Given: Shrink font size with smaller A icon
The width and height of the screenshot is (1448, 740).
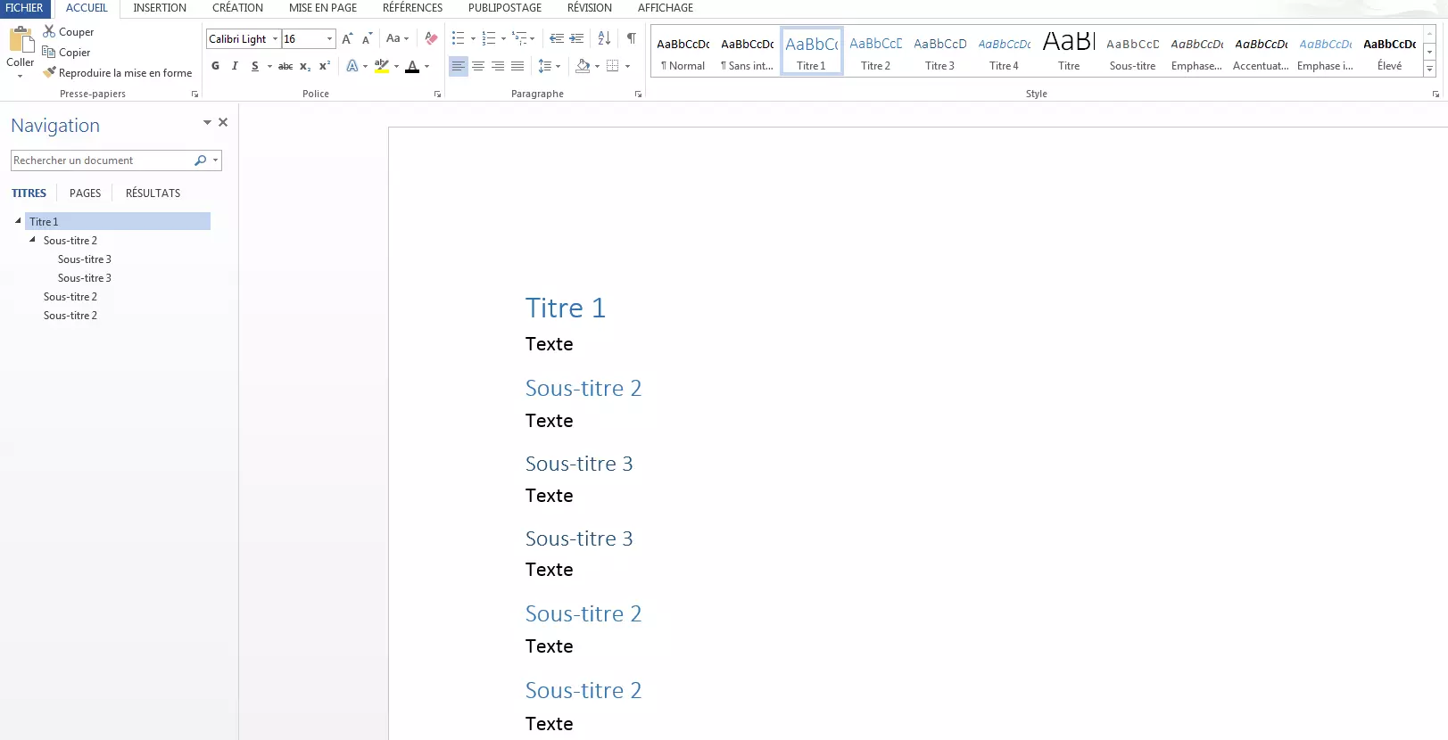Looking at the screenshot, I should pyautogui.click(x=367, y=38).
